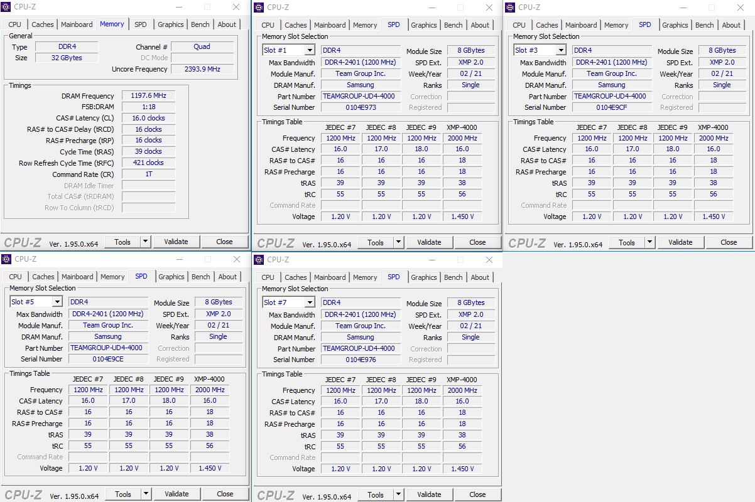Click the Tools button in the Slot #7 window
This screenshot has width=755, height=502.
click(376, 494)
